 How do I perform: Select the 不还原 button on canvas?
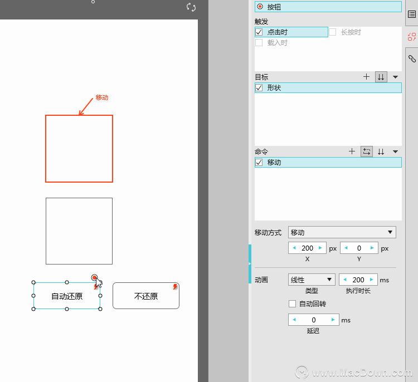point(146,296)
